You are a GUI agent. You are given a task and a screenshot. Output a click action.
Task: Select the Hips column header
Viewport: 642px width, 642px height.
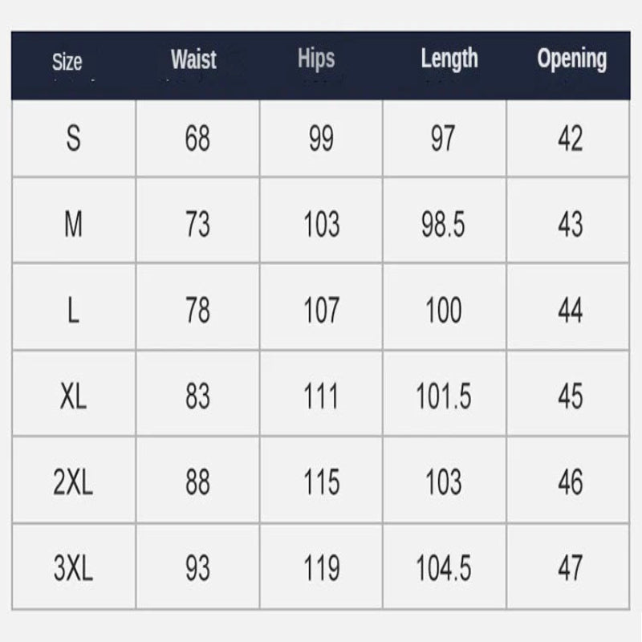[315, 59]
